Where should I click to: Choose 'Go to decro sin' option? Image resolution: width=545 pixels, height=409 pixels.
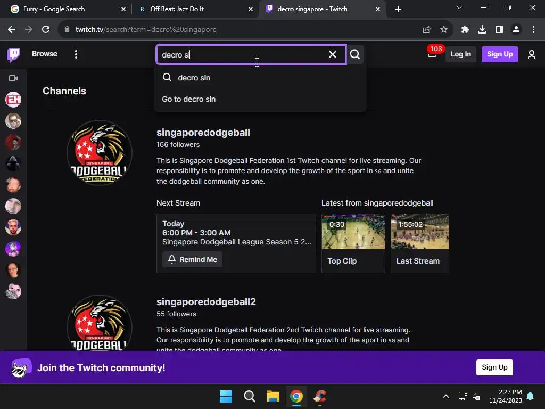click(260, 99)
